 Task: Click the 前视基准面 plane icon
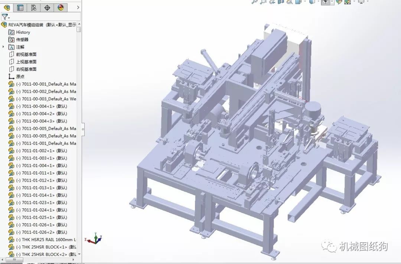click(11, 55)
